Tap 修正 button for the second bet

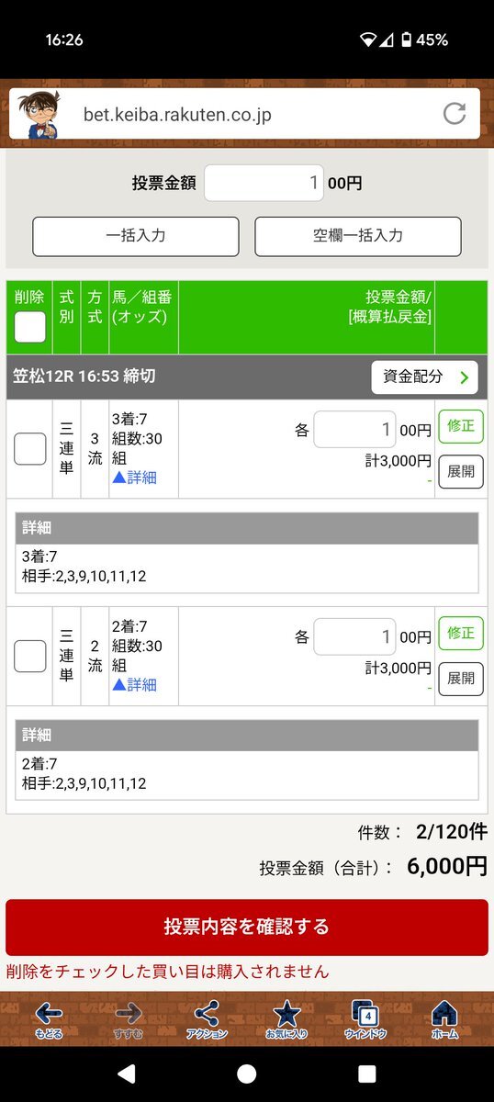pos(460,633)
